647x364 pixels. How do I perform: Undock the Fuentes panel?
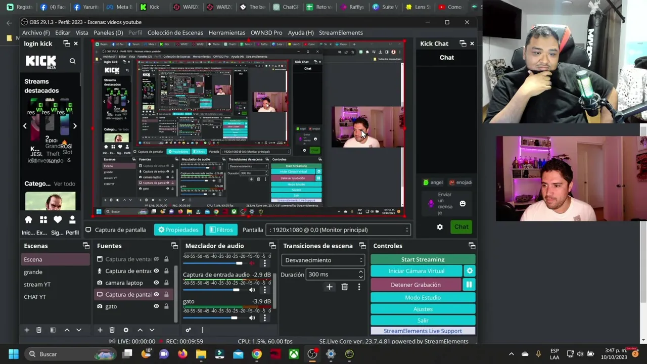click(174, 246)
